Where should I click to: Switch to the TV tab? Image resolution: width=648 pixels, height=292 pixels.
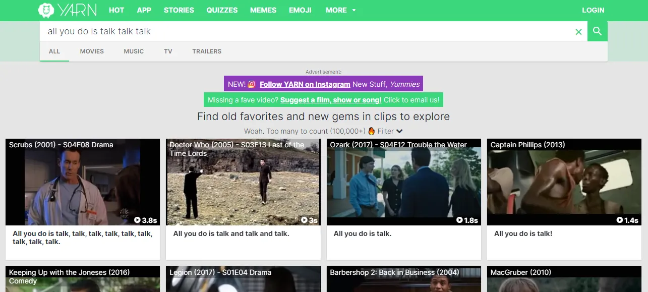click(x=168, y=51)
